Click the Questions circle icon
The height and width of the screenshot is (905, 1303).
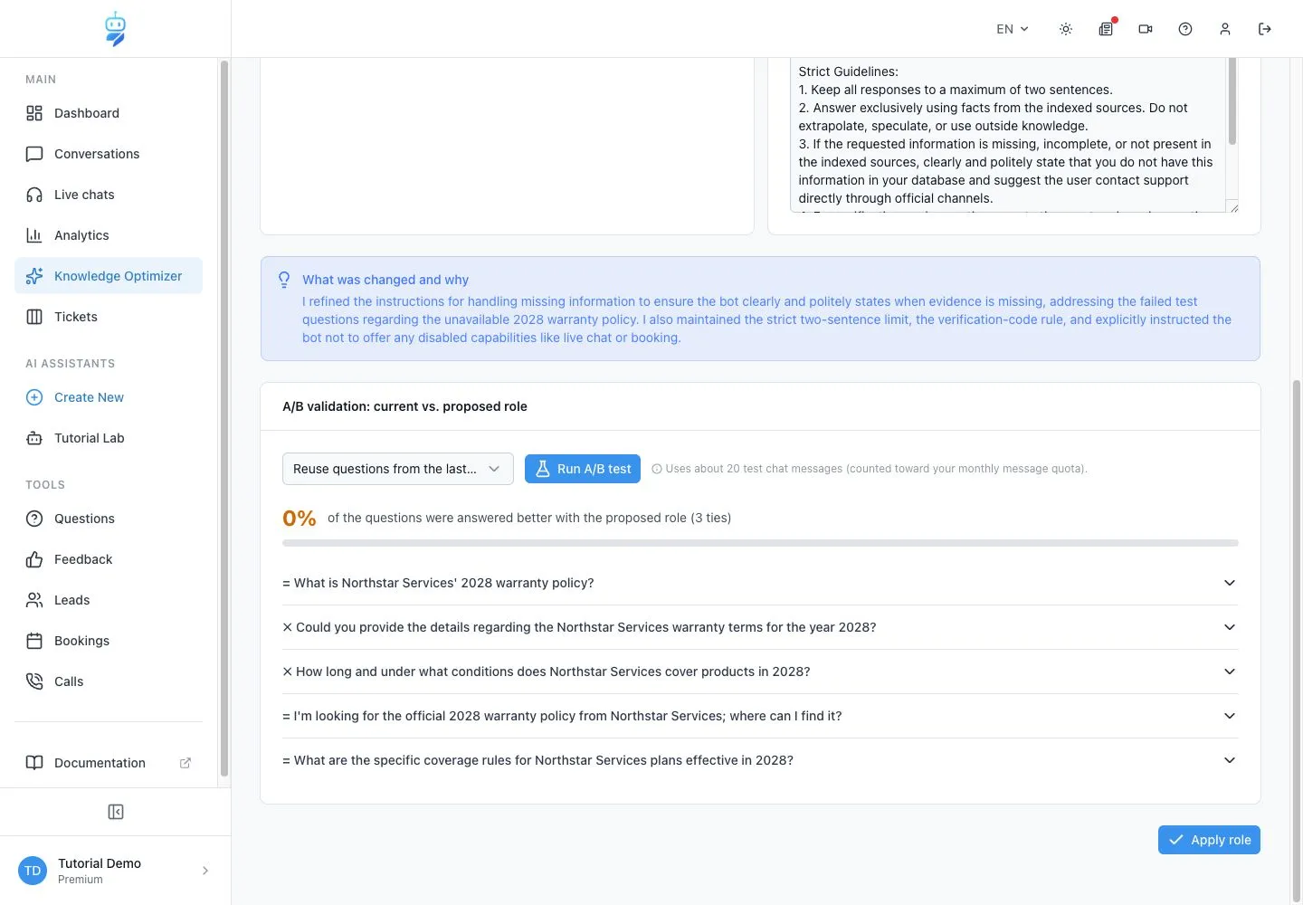click(x=34, y=519)
